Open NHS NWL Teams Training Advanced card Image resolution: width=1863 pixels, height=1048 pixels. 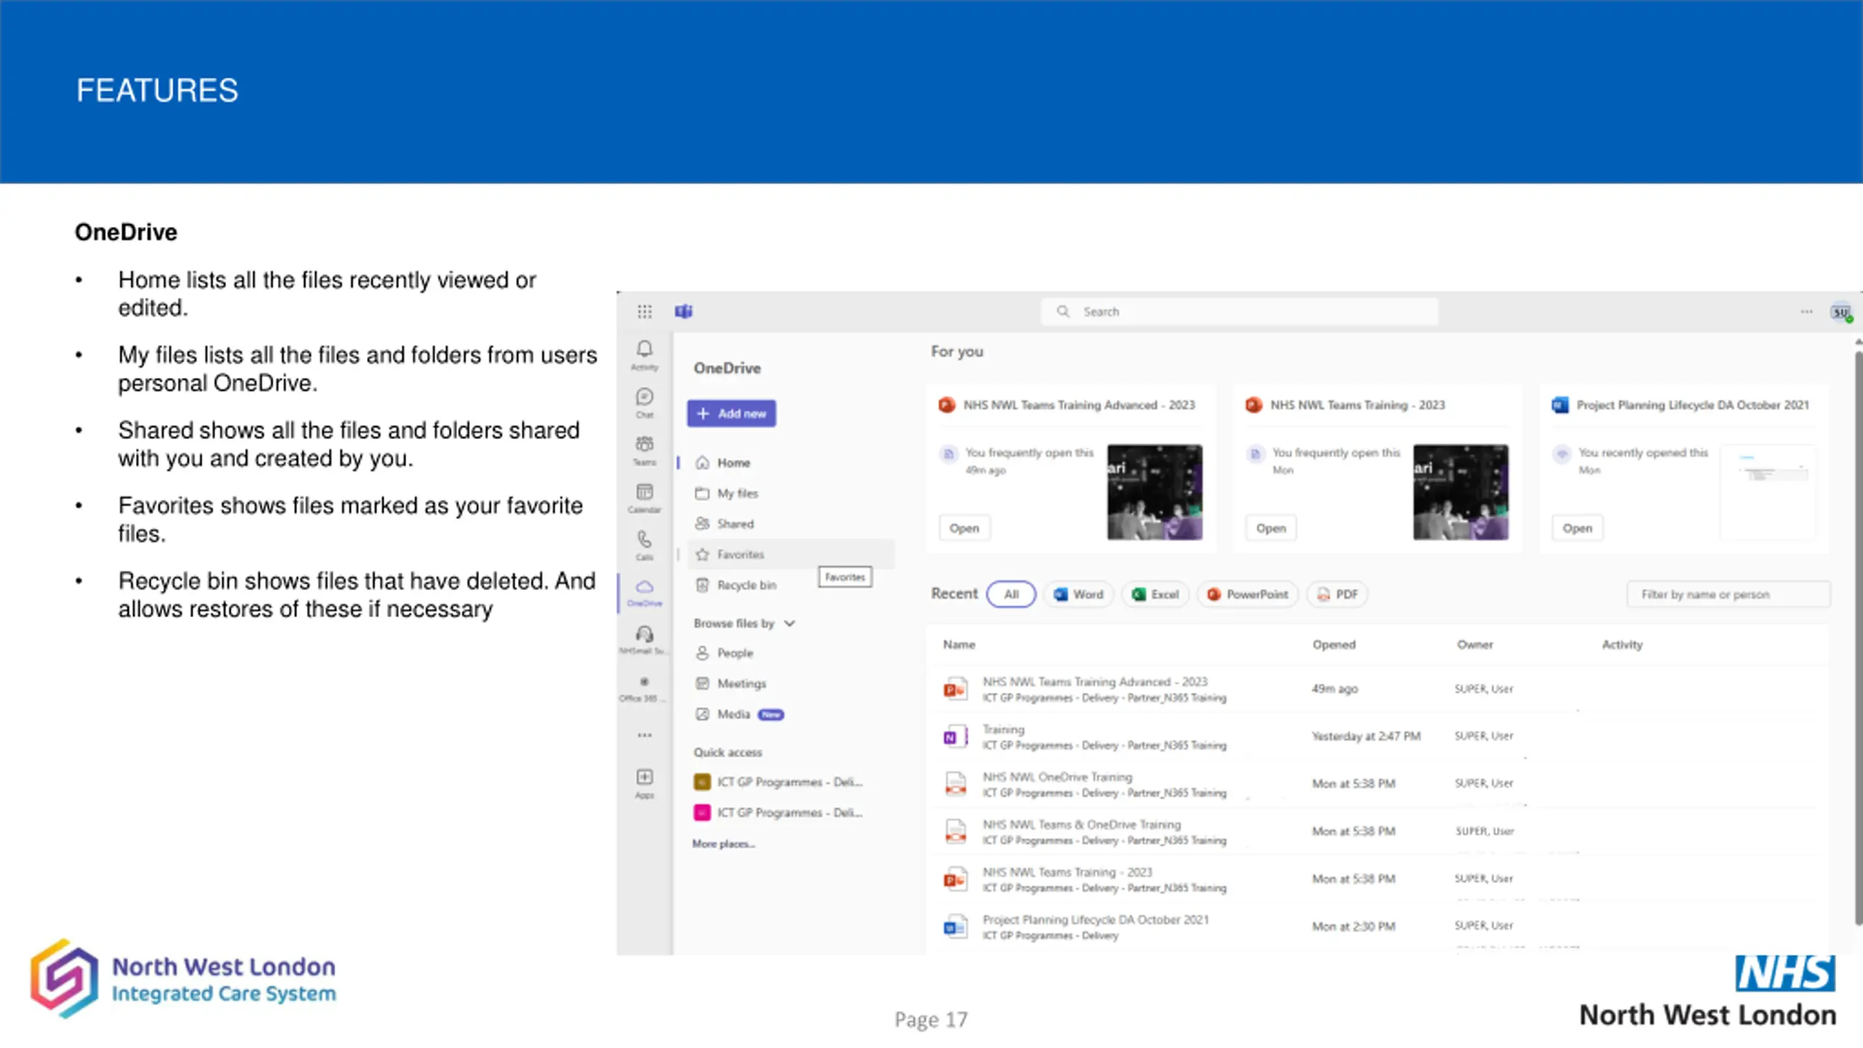click(x=964, y=528)
